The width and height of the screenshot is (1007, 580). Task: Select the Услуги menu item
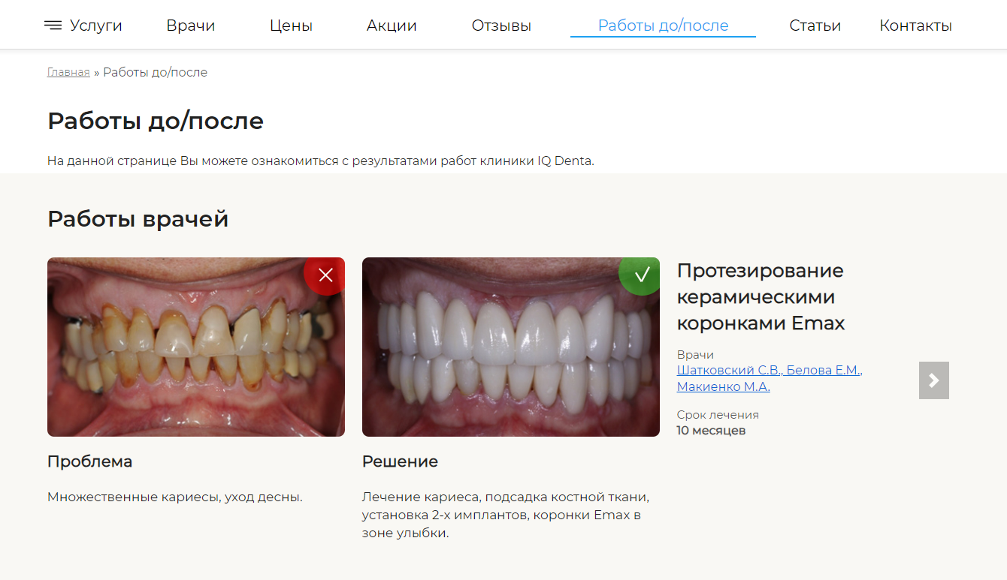coord(95,25)
